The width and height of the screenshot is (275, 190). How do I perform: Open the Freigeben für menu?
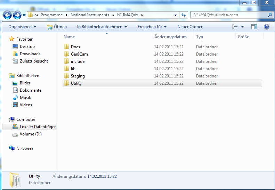coord(152,27)
